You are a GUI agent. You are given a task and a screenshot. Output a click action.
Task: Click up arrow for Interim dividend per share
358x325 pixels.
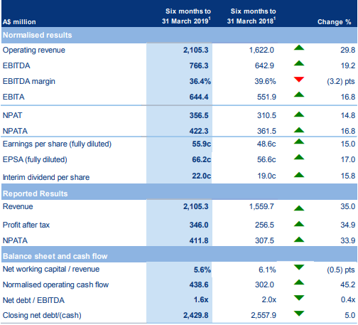[x=299, y=175]
